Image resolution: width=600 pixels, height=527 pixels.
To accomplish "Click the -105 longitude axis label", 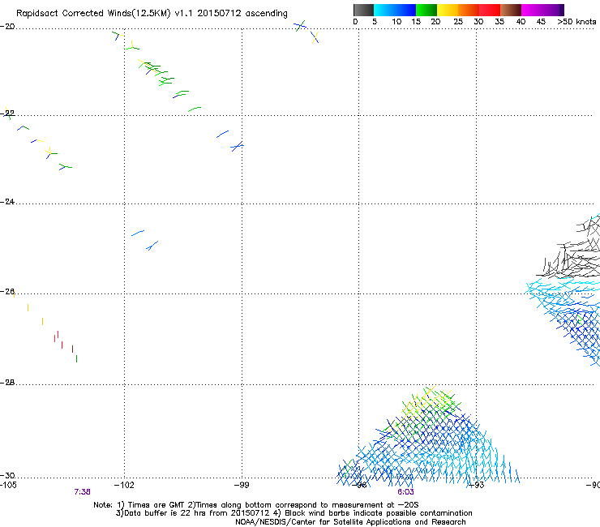I will (x=8, y=486).
